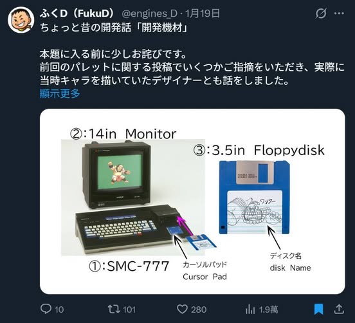Open the three-dot more options menu

pyautogui.click(x=339, y=14)
